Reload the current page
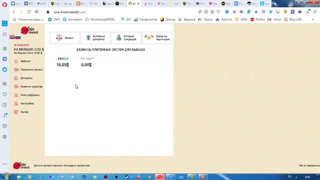The image size is (320, 180). click(x=29, y=12)
